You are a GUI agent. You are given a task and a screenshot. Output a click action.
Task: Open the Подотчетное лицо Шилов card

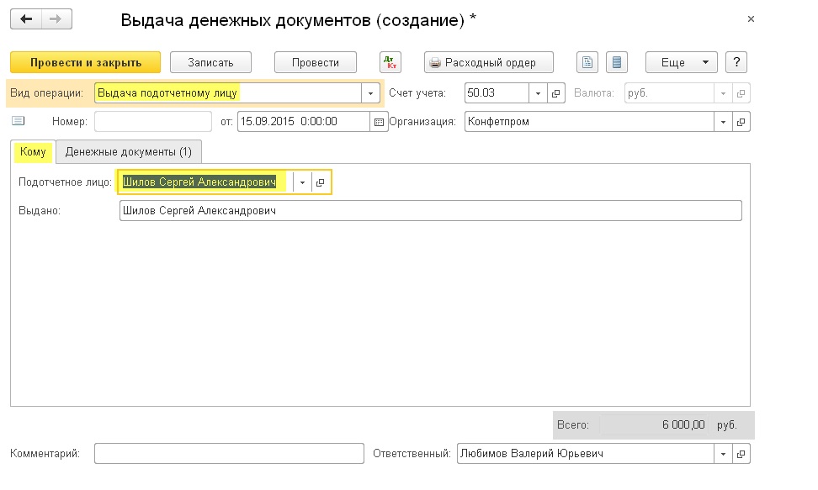click(x=321, y=182)
